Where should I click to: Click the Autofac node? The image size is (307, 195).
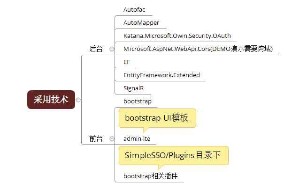pos(134,9)
